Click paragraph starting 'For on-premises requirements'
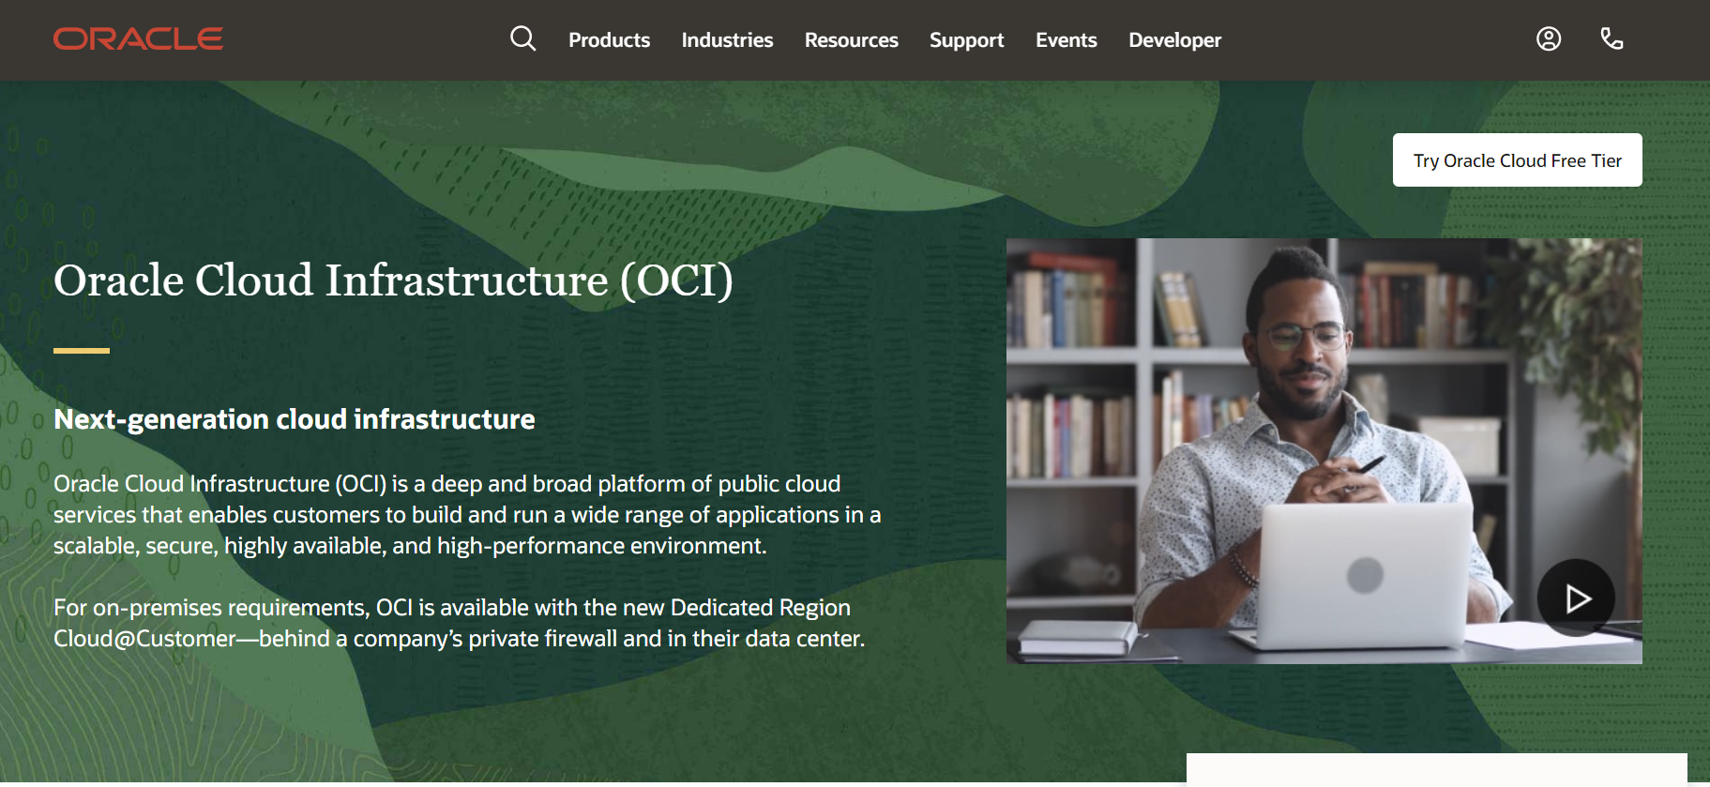1710x787 pixels. coord(459,623)
